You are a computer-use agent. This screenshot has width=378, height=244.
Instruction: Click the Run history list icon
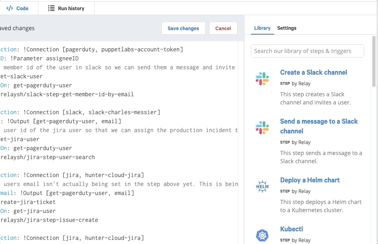click(x=51, y=8)
